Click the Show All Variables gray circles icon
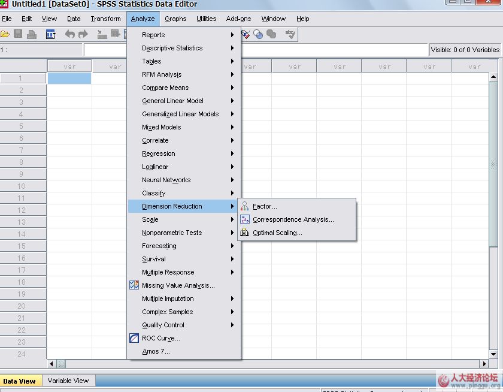 click(271, 34)
